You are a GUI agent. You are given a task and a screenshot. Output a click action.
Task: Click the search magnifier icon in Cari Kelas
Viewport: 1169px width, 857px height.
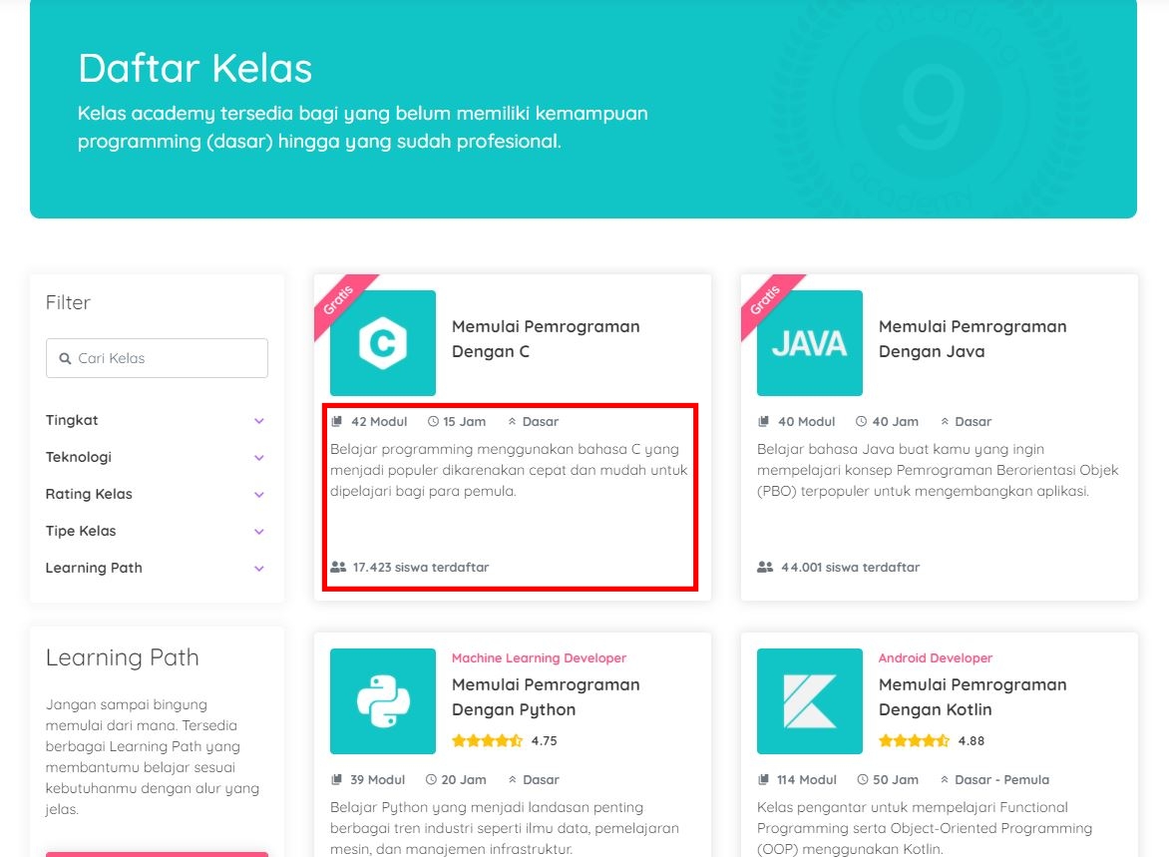point(65,357)
